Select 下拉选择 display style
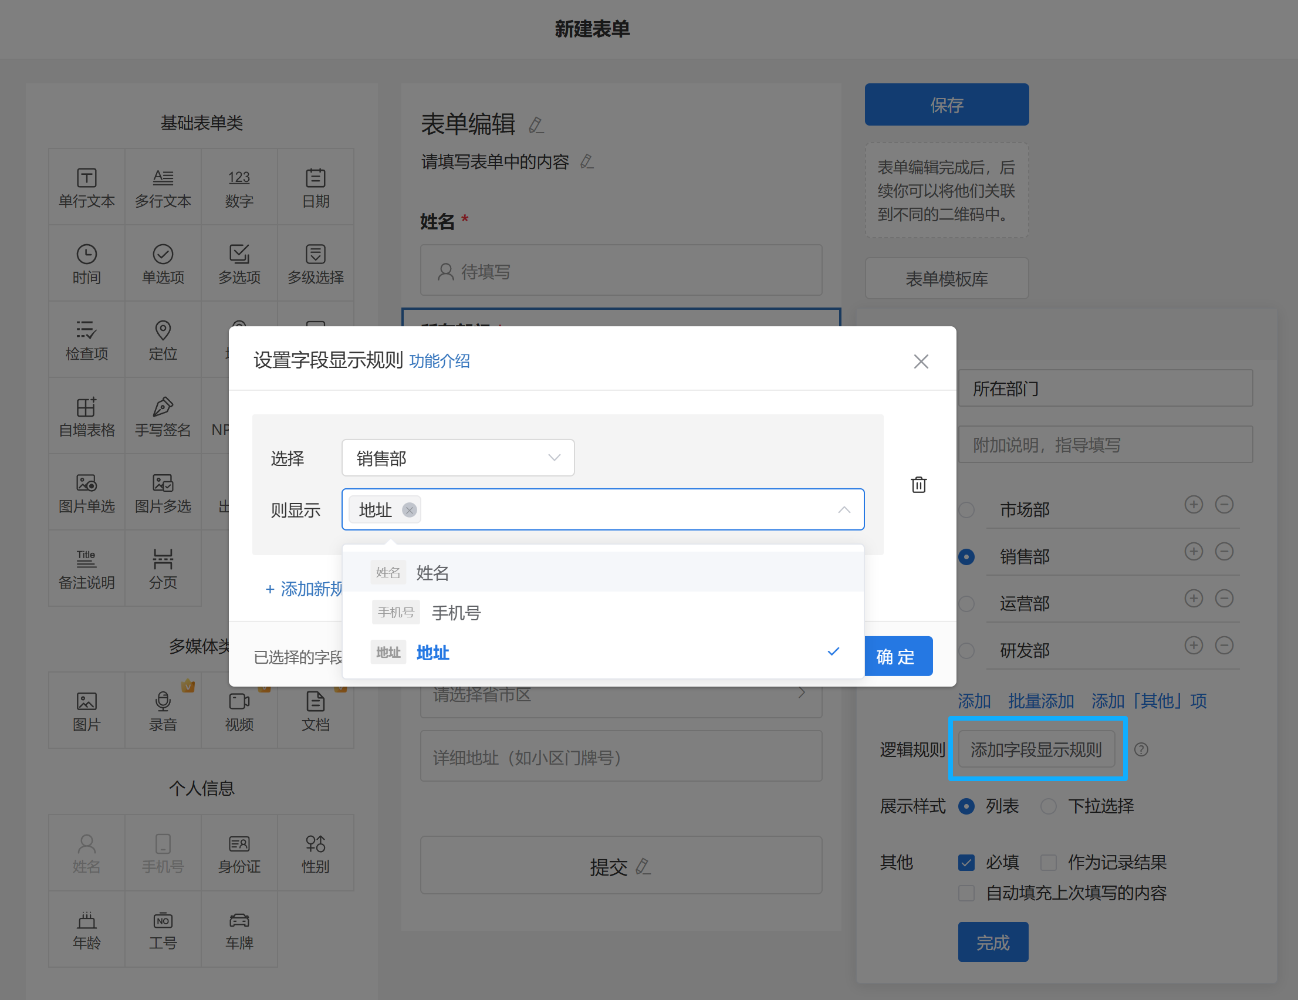This screenshot has height=1000, width=1298. [1049, 806]
